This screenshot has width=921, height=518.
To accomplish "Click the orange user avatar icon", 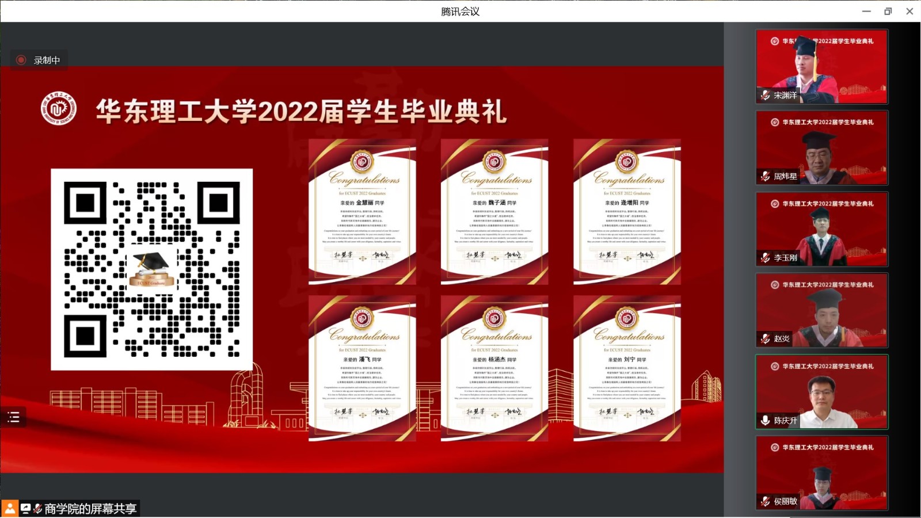I will tap(10, 508).
